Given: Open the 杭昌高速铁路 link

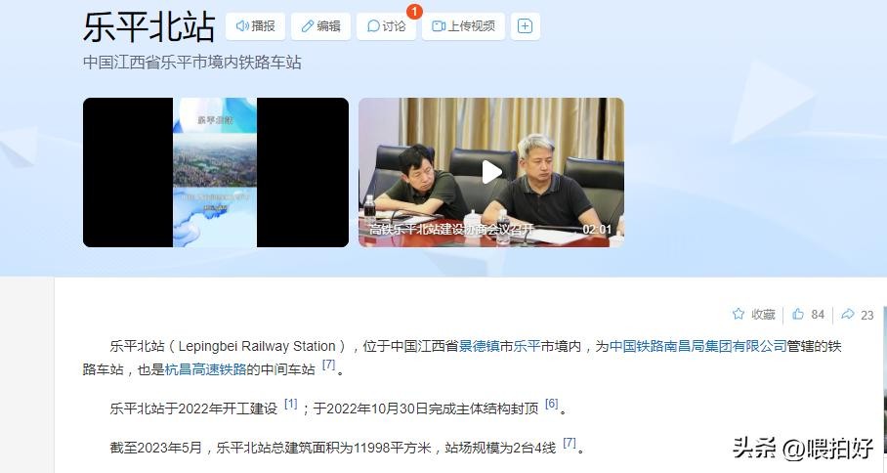Looking at the screenshot, I should 205,369.
